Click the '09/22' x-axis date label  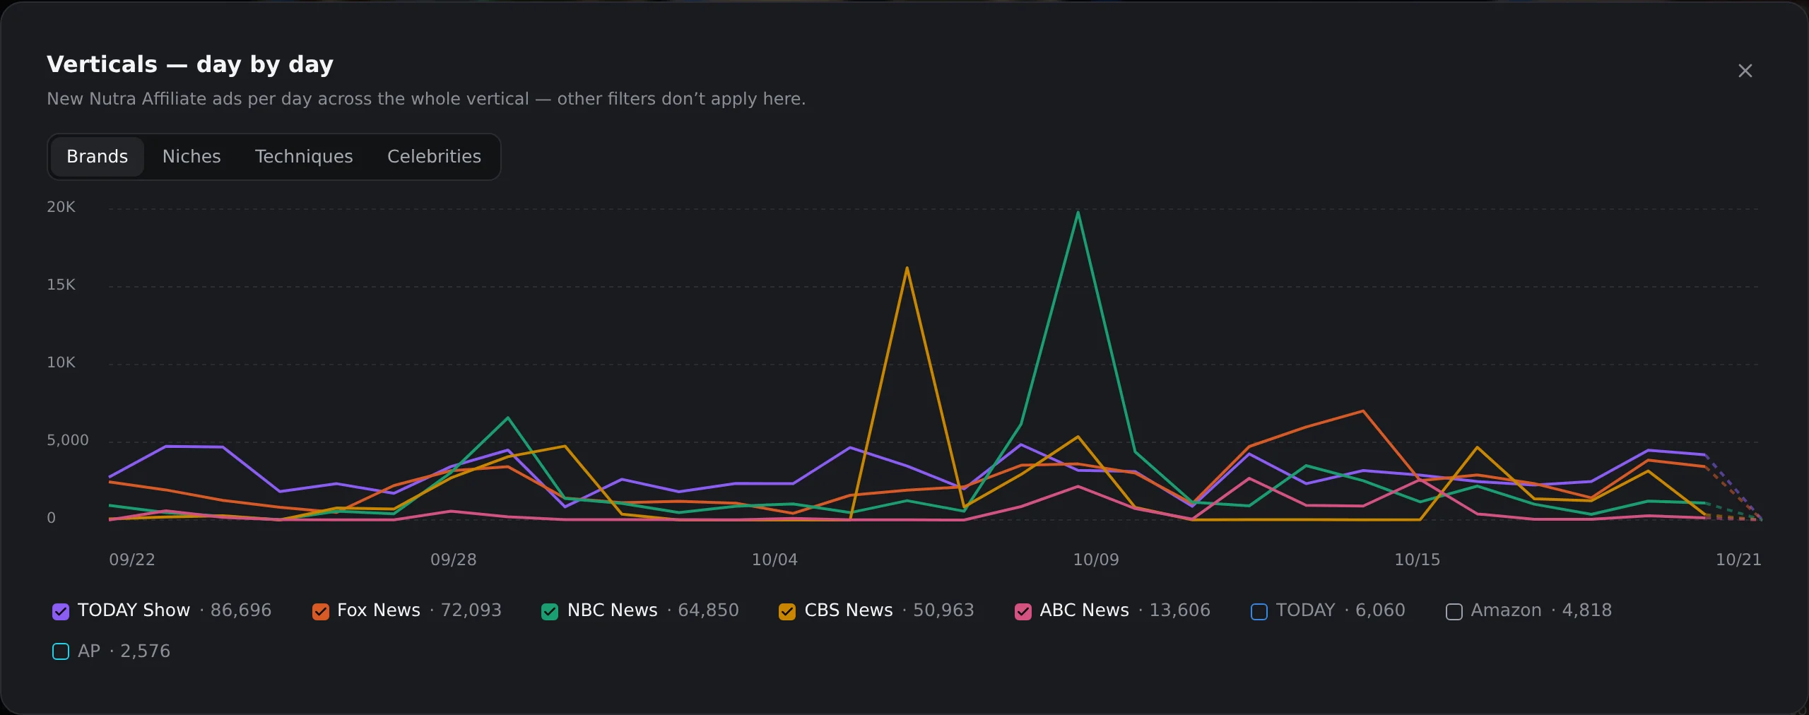131,560
